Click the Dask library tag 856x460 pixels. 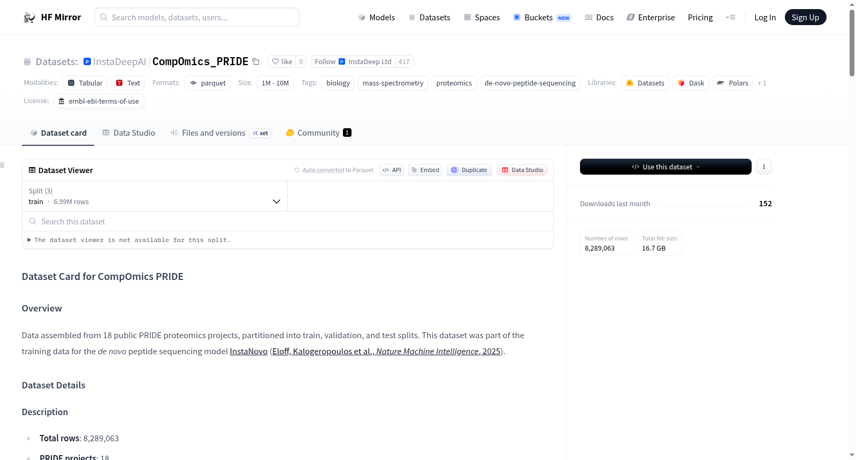(x=691, y=83)
